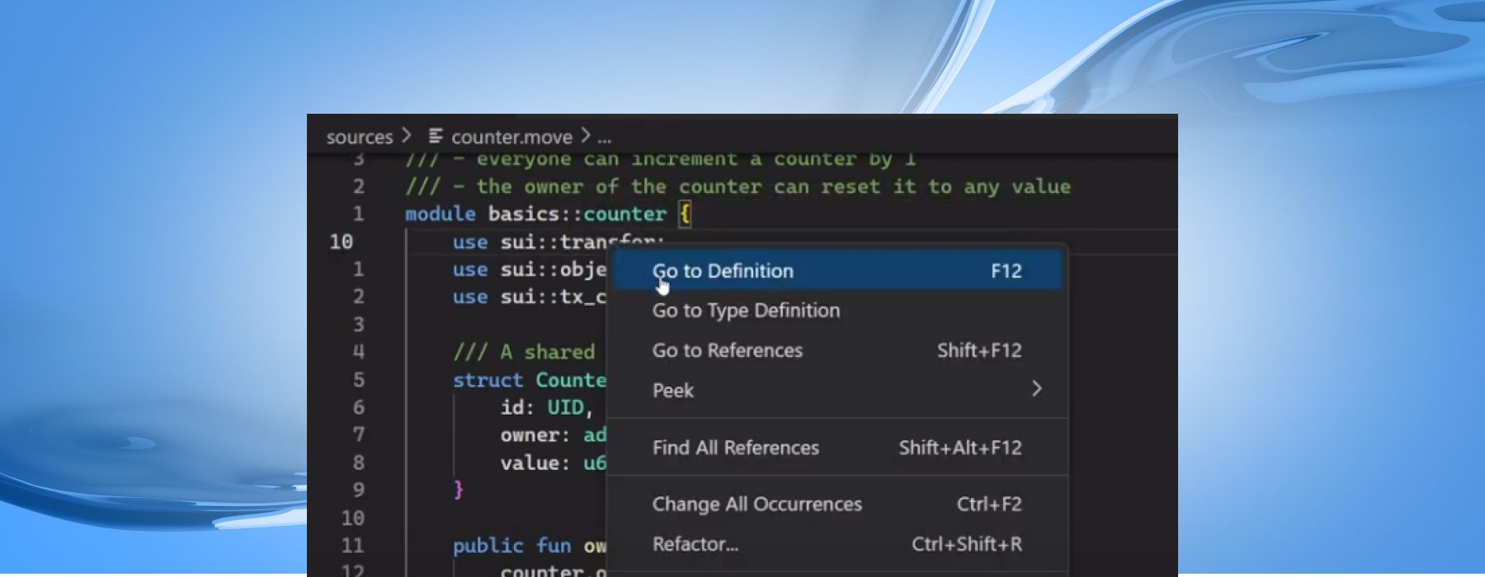Image resolution: width=1485 pixels, height=577 pixels.
Task: Choose Change All Occurrences
Action: tap(757, 504)
